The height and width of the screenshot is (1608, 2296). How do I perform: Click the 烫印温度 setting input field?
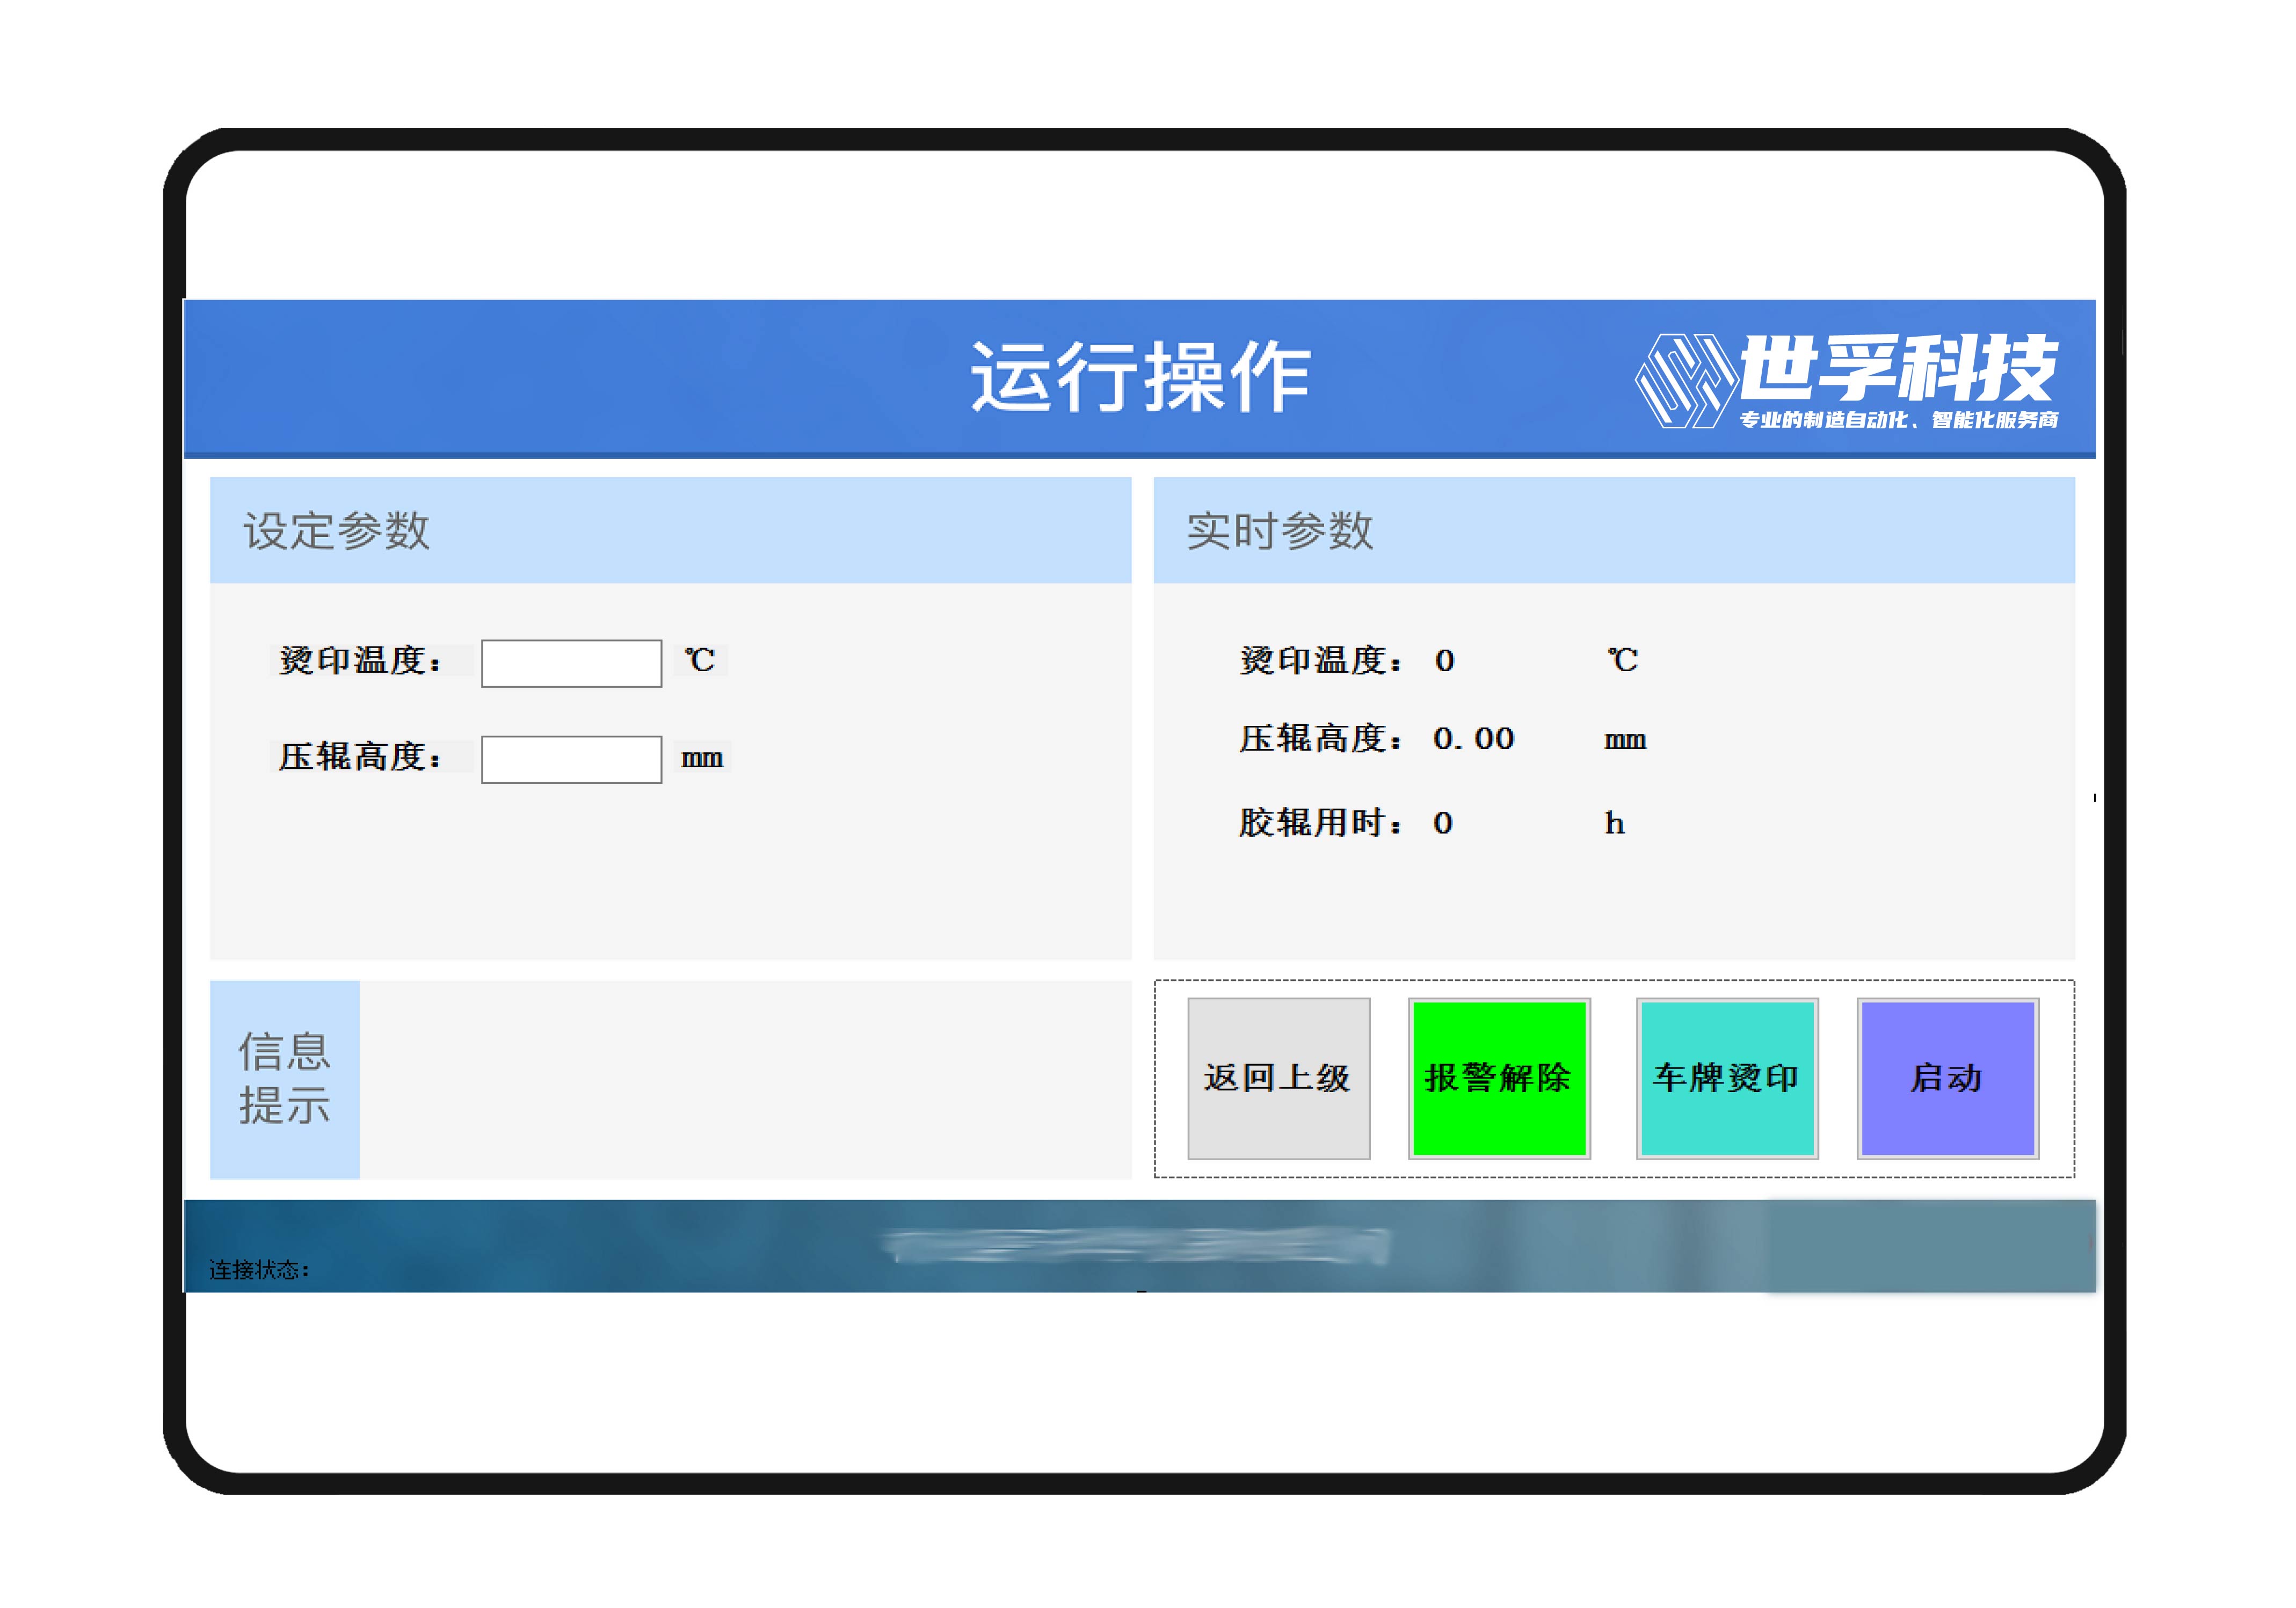pos(571,663)
